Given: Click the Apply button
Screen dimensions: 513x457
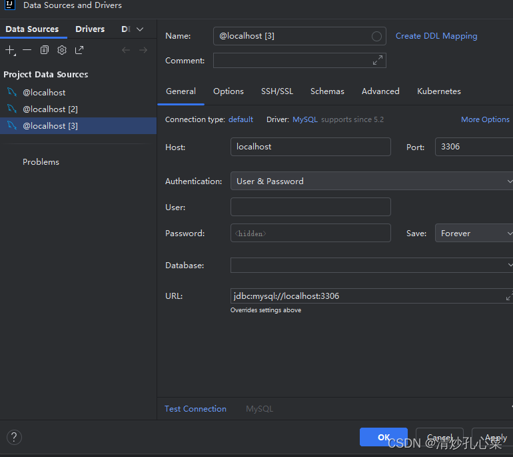Looking at the screenshot, I should click(x=492, y=437).
